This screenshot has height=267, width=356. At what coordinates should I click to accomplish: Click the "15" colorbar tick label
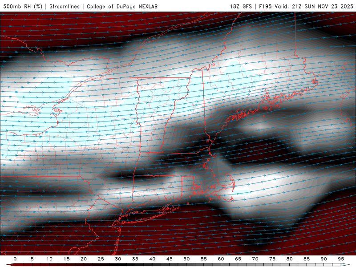(x=66, y=259)
